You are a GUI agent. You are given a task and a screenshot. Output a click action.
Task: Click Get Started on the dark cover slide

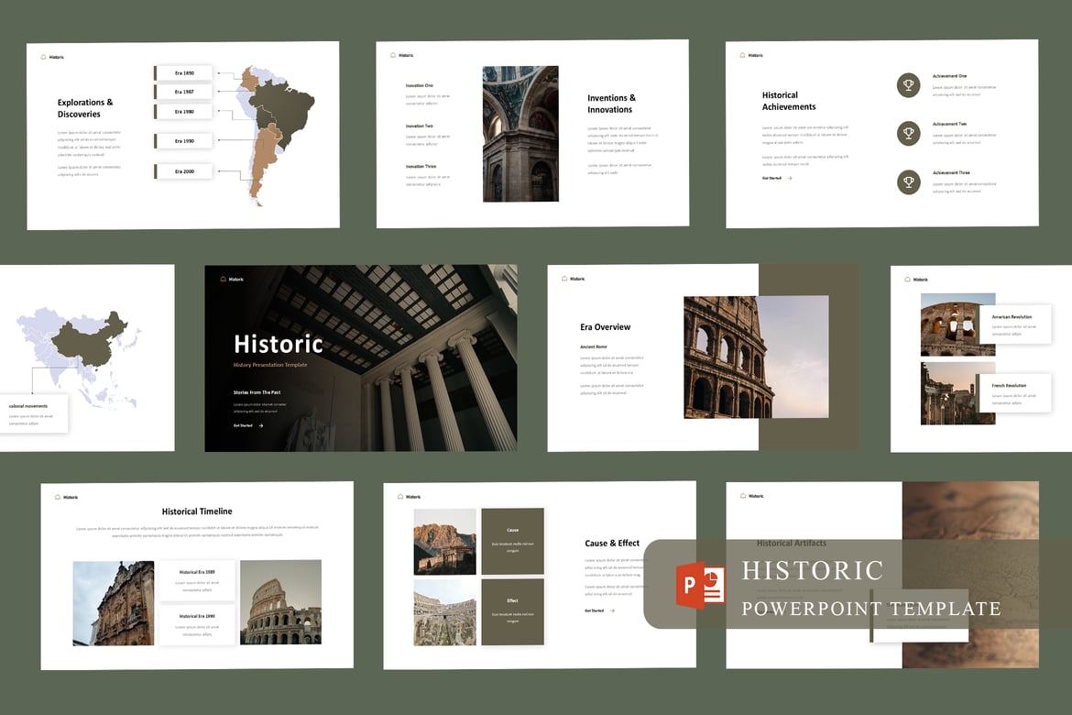[243, 425]
